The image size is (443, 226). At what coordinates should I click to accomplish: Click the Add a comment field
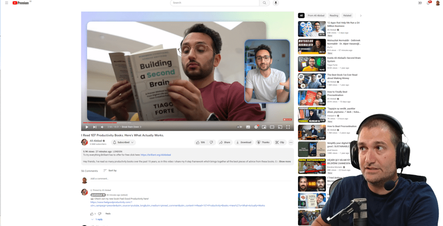tap(191, 178)
